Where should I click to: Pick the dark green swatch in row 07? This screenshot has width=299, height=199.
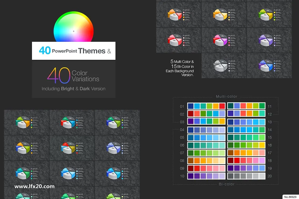(x=191, y=153)
